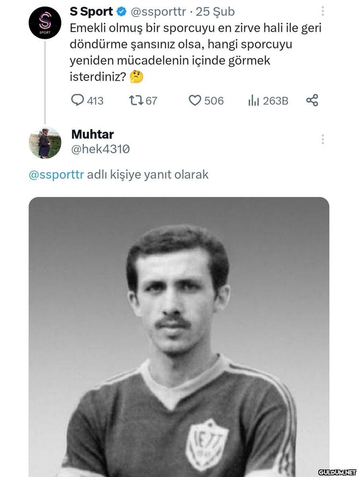Open the S Sport profile avatar
This screenshot has width=358, height=477.
tap(45, 23)
